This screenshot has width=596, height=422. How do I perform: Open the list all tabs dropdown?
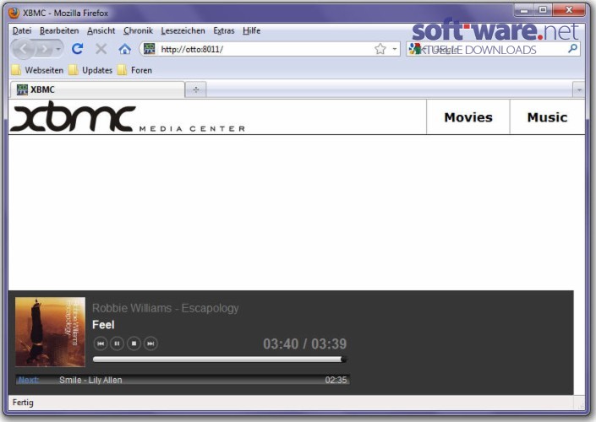pyautogui.click(x=579, y=90)
